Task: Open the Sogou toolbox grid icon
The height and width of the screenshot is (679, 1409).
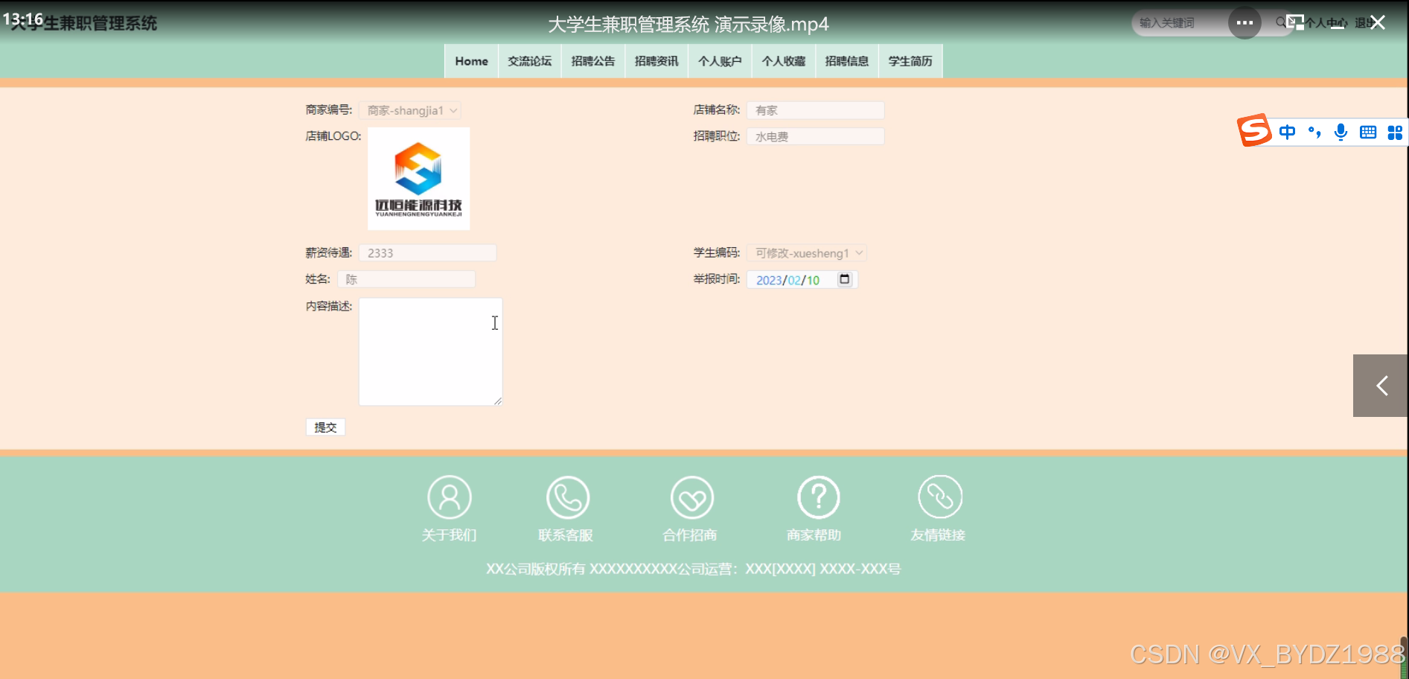Action: point(1395,133)
